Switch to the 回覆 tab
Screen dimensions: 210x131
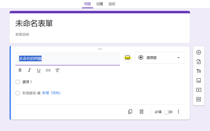(100, 4)
